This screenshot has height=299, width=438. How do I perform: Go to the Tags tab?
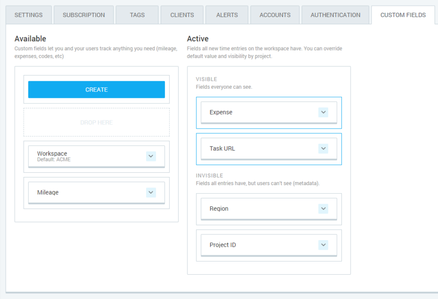click(x=137, y=15)
